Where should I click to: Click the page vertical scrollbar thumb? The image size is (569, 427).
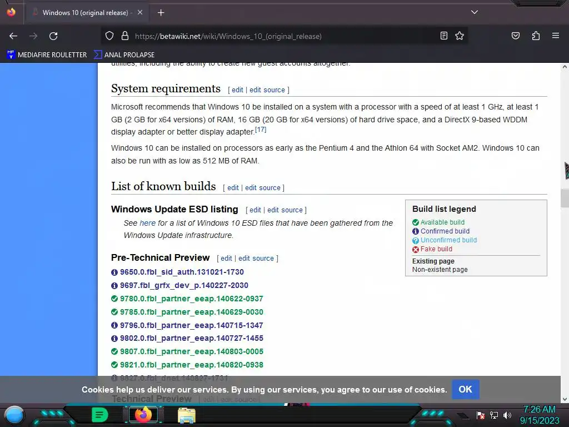[565, 198]
